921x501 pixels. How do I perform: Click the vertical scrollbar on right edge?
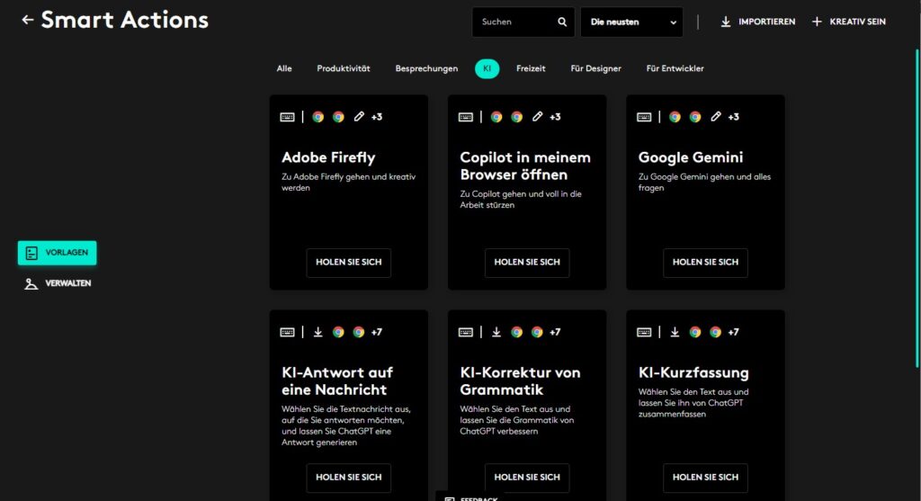(x=917, y=209)
